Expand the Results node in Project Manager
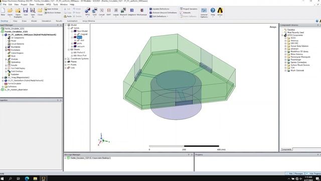This screenshot has width=321, height=181. click(6, 65)
